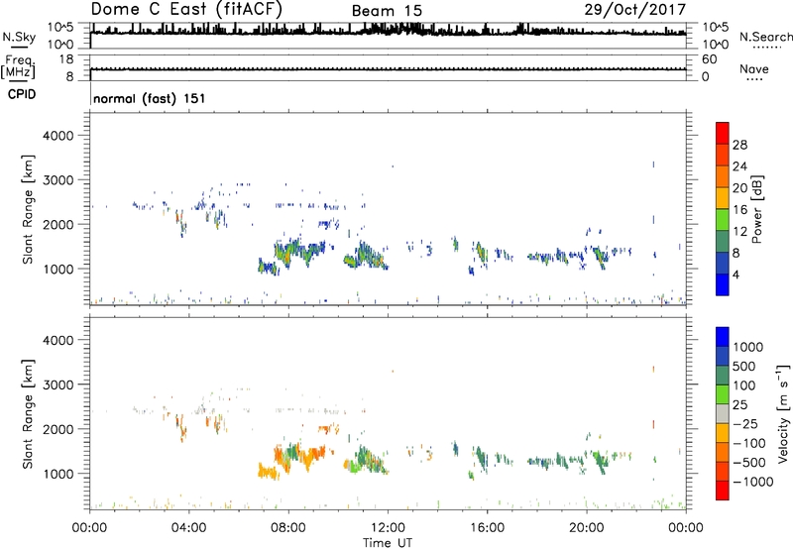793x549 pixels.
Task: Pick the red top segment of power colorbar
Action: (x=723, y=134)
